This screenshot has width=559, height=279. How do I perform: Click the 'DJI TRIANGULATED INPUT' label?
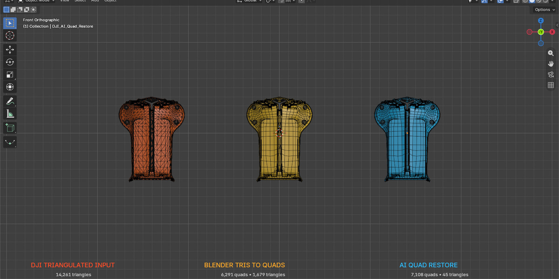[x=73, y=265]
